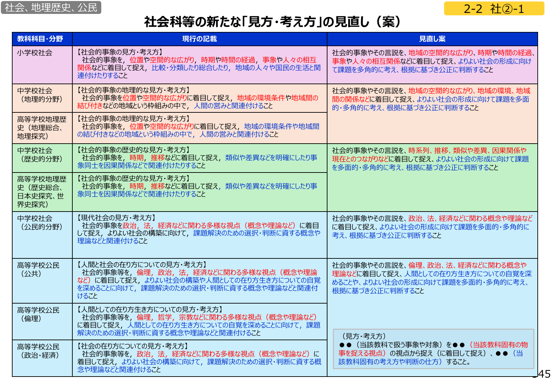
Task: Click the yellow 2-2 社②-1 label
Action: pyautogui.click(x=494, y=8)
